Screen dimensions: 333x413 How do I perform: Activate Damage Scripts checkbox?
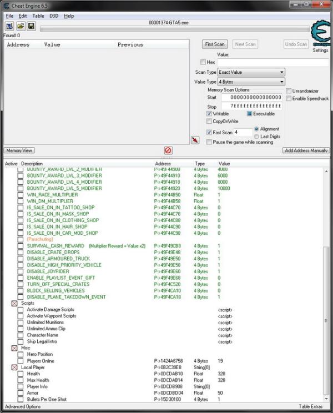21,310
